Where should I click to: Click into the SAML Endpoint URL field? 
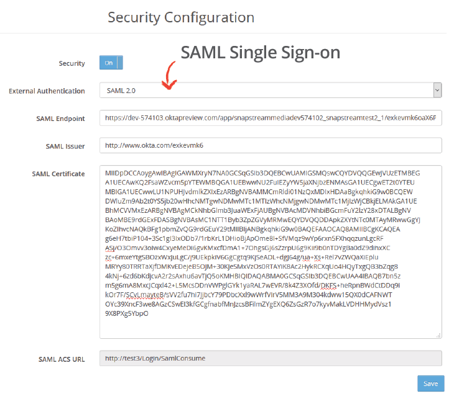click(271, 118)
